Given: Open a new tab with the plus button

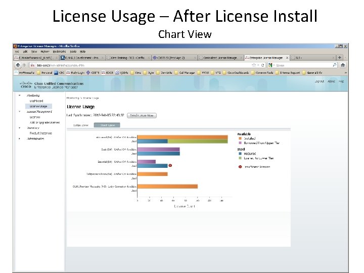Looking at the screenshot, I should tap(340, 57).
